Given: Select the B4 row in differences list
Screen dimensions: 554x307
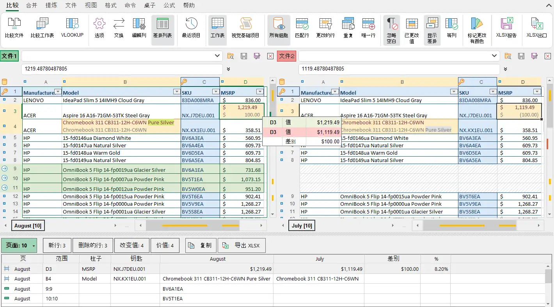Looking at the screenshot, I should (273, 279).
